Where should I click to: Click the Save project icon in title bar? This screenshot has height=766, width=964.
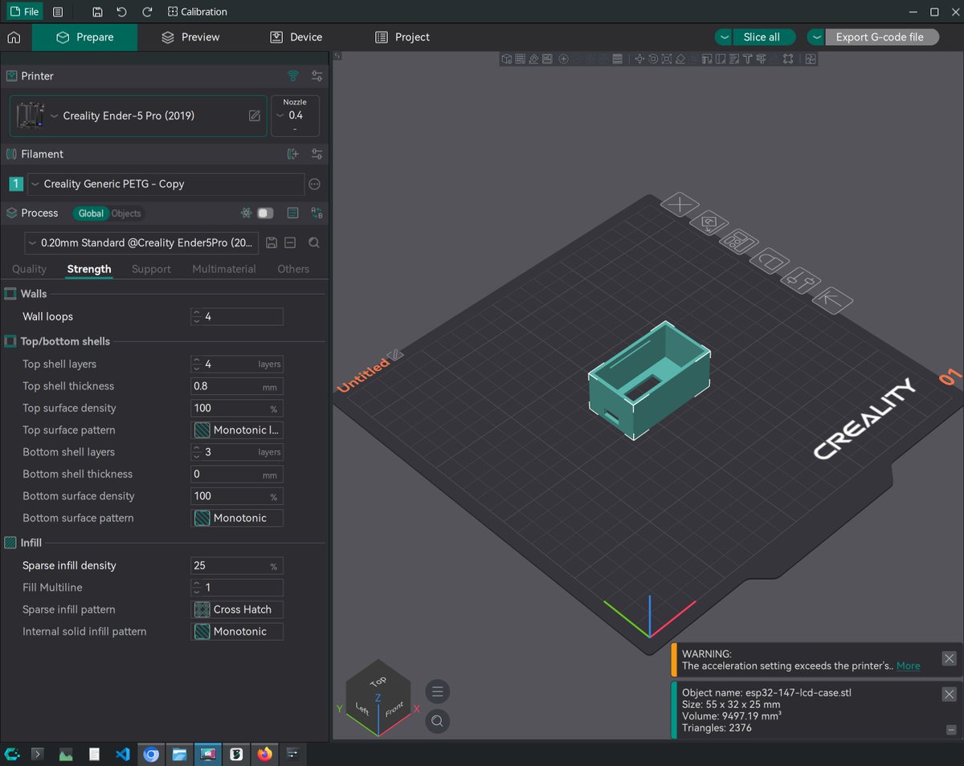pyautogui.click(x=97, y=12)
